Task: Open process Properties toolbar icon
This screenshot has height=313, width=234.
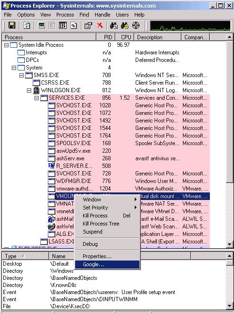Action: [88, 26]
